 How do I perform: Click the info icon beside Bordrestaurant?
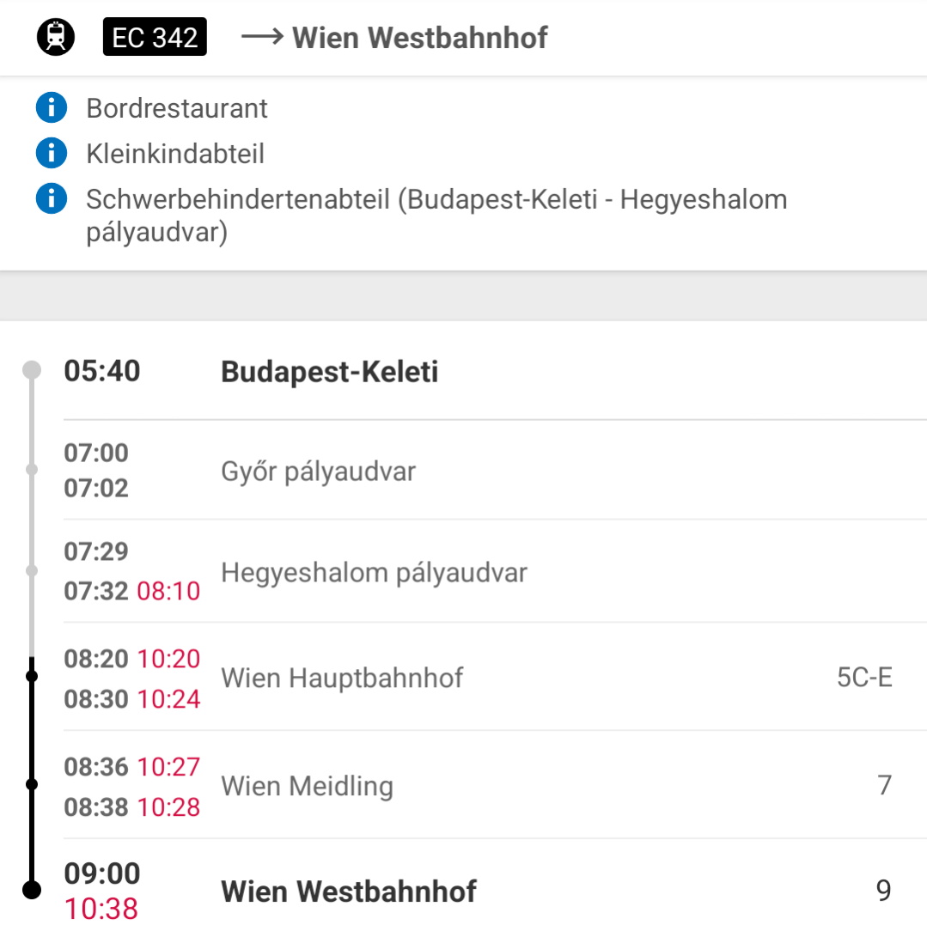point(52,107)
